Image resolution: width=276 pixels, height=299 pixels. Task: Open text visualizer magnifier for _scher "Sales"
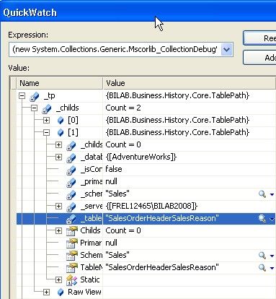point(262,194)
